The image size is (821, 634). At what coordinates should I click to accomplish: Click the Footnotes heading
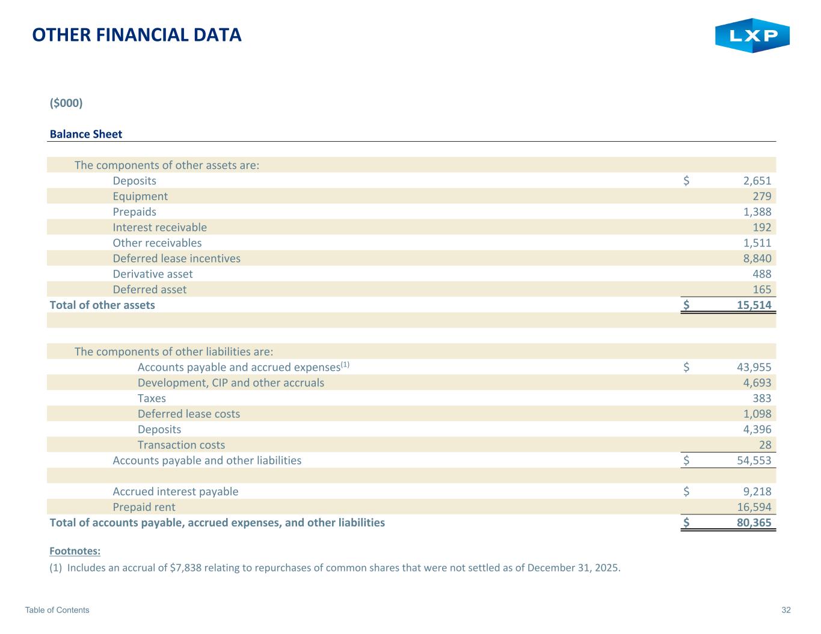coord(75,551)
